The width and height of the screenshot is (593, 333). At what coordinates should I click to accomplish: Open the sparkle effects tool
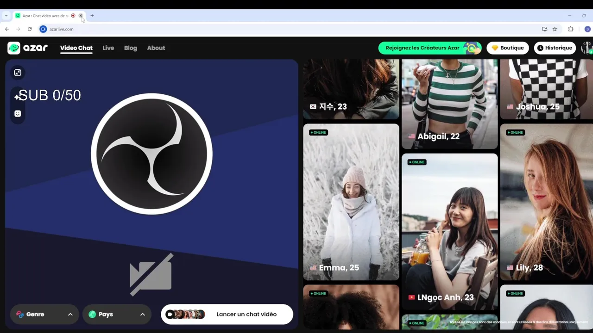17,97
